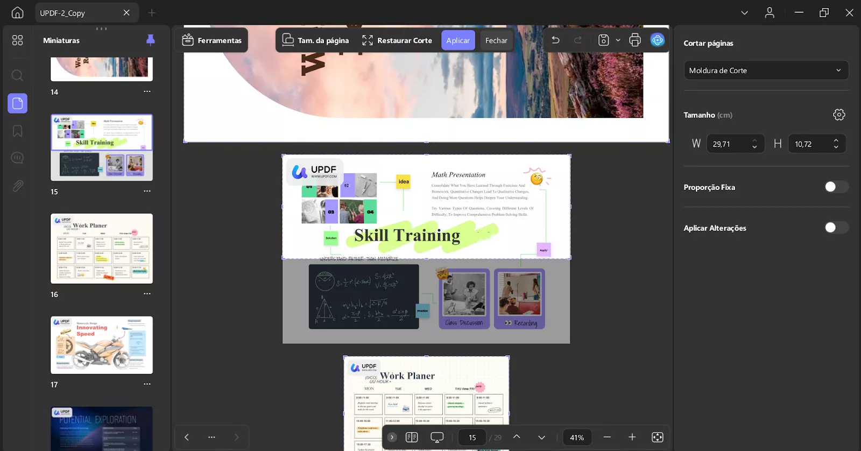The image size is (861, 451).
Task: Pin the Miniaturas panel
Action: click(151, 40)
